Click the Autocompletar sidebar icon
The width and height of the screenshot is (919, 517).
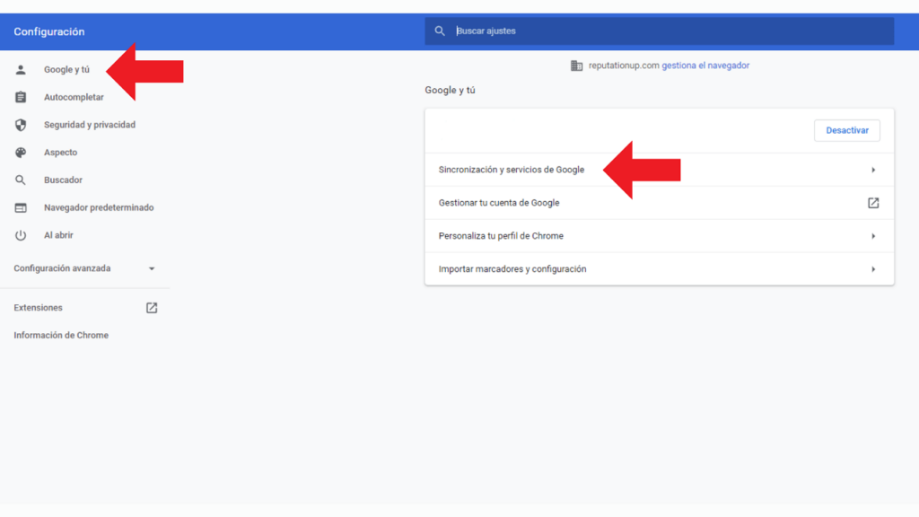coord(21,97)
